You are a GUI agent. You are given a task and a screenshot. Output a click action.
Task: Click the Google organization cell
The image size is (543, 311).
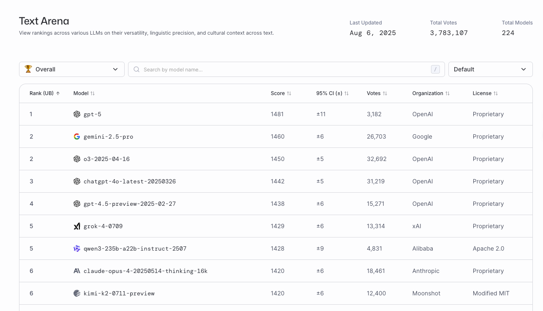pyautogui.click(x=422, y=136)
